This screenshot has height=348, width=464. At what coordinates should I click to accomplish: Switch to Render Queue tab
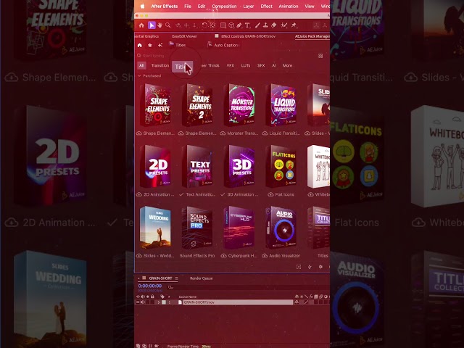point(202,278)
